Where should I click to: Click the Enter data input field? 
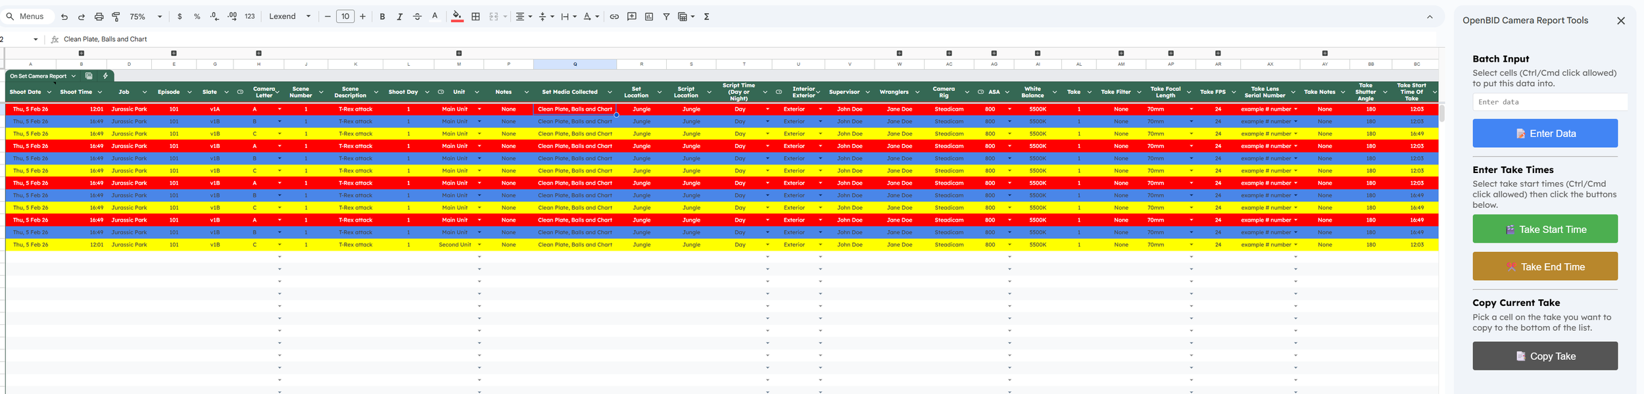(1549, 102)
